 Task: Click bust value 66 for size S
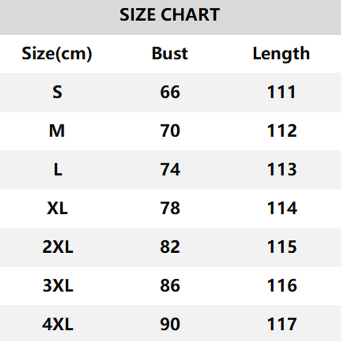pyautogui.click(x=170, y=92)
